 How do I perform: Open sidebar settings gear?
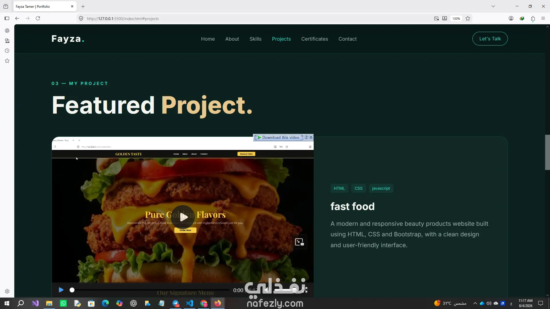click(x=7, y=291)
